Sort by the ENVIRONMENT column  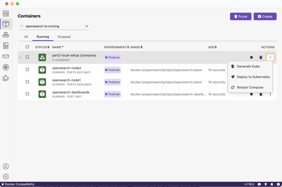coord(116,47)
